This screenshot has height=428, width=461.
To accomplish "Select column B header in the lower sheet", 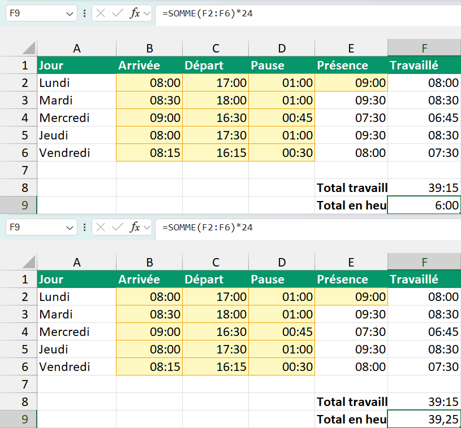I will (x=149, y=262).
